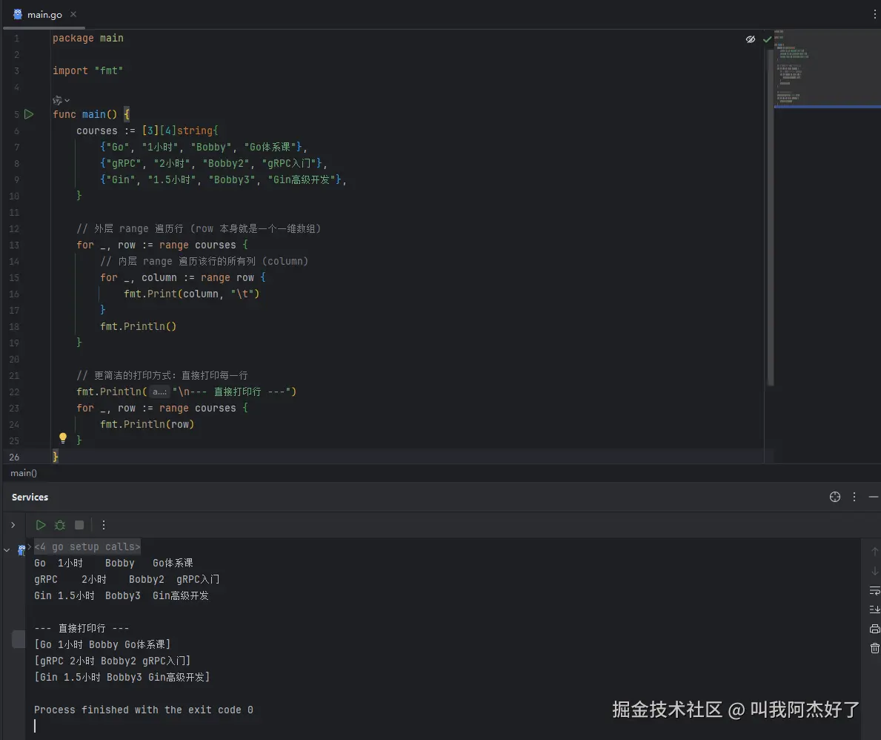Select the Go run configuration gopher icon
This screenshot has height=740, width=881.
(21, 549)
